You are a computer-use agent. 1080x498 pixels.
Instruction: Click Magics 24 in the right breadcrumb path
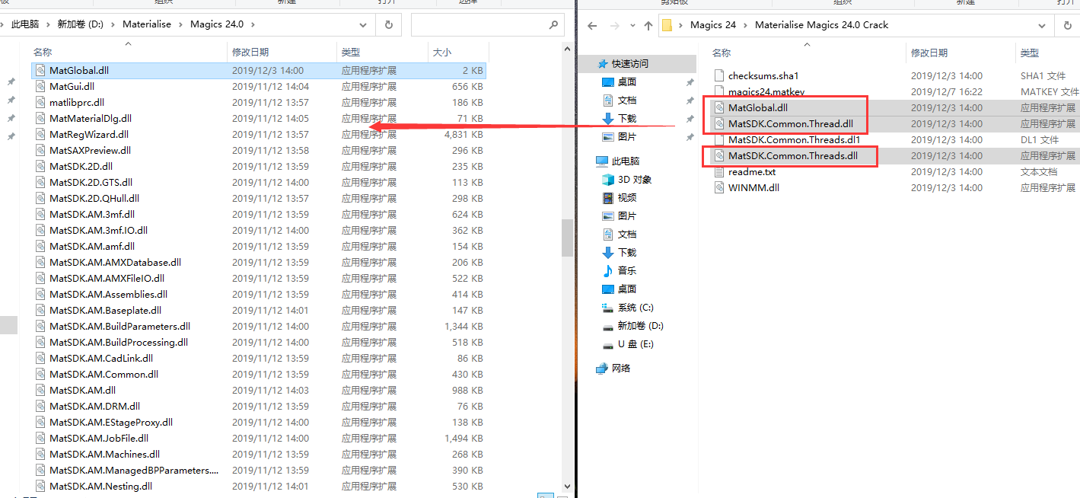[x=712, y=25]
